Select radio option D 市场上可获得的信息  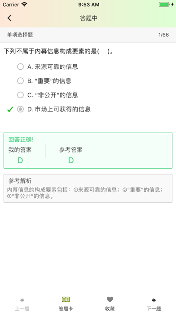pyautogui.click(x=20, y=109)
